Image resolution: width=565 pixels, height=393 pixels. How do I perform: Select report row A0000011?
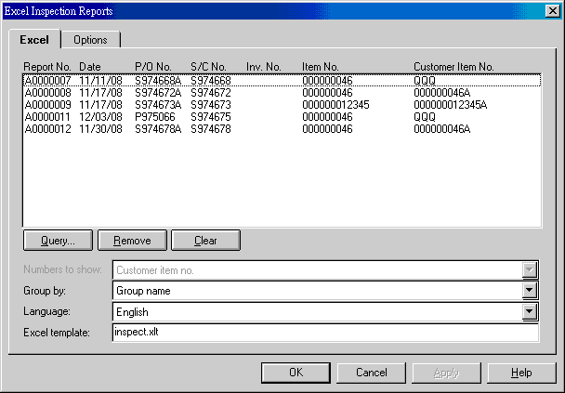pyautogui.click(x=282, y=117)
